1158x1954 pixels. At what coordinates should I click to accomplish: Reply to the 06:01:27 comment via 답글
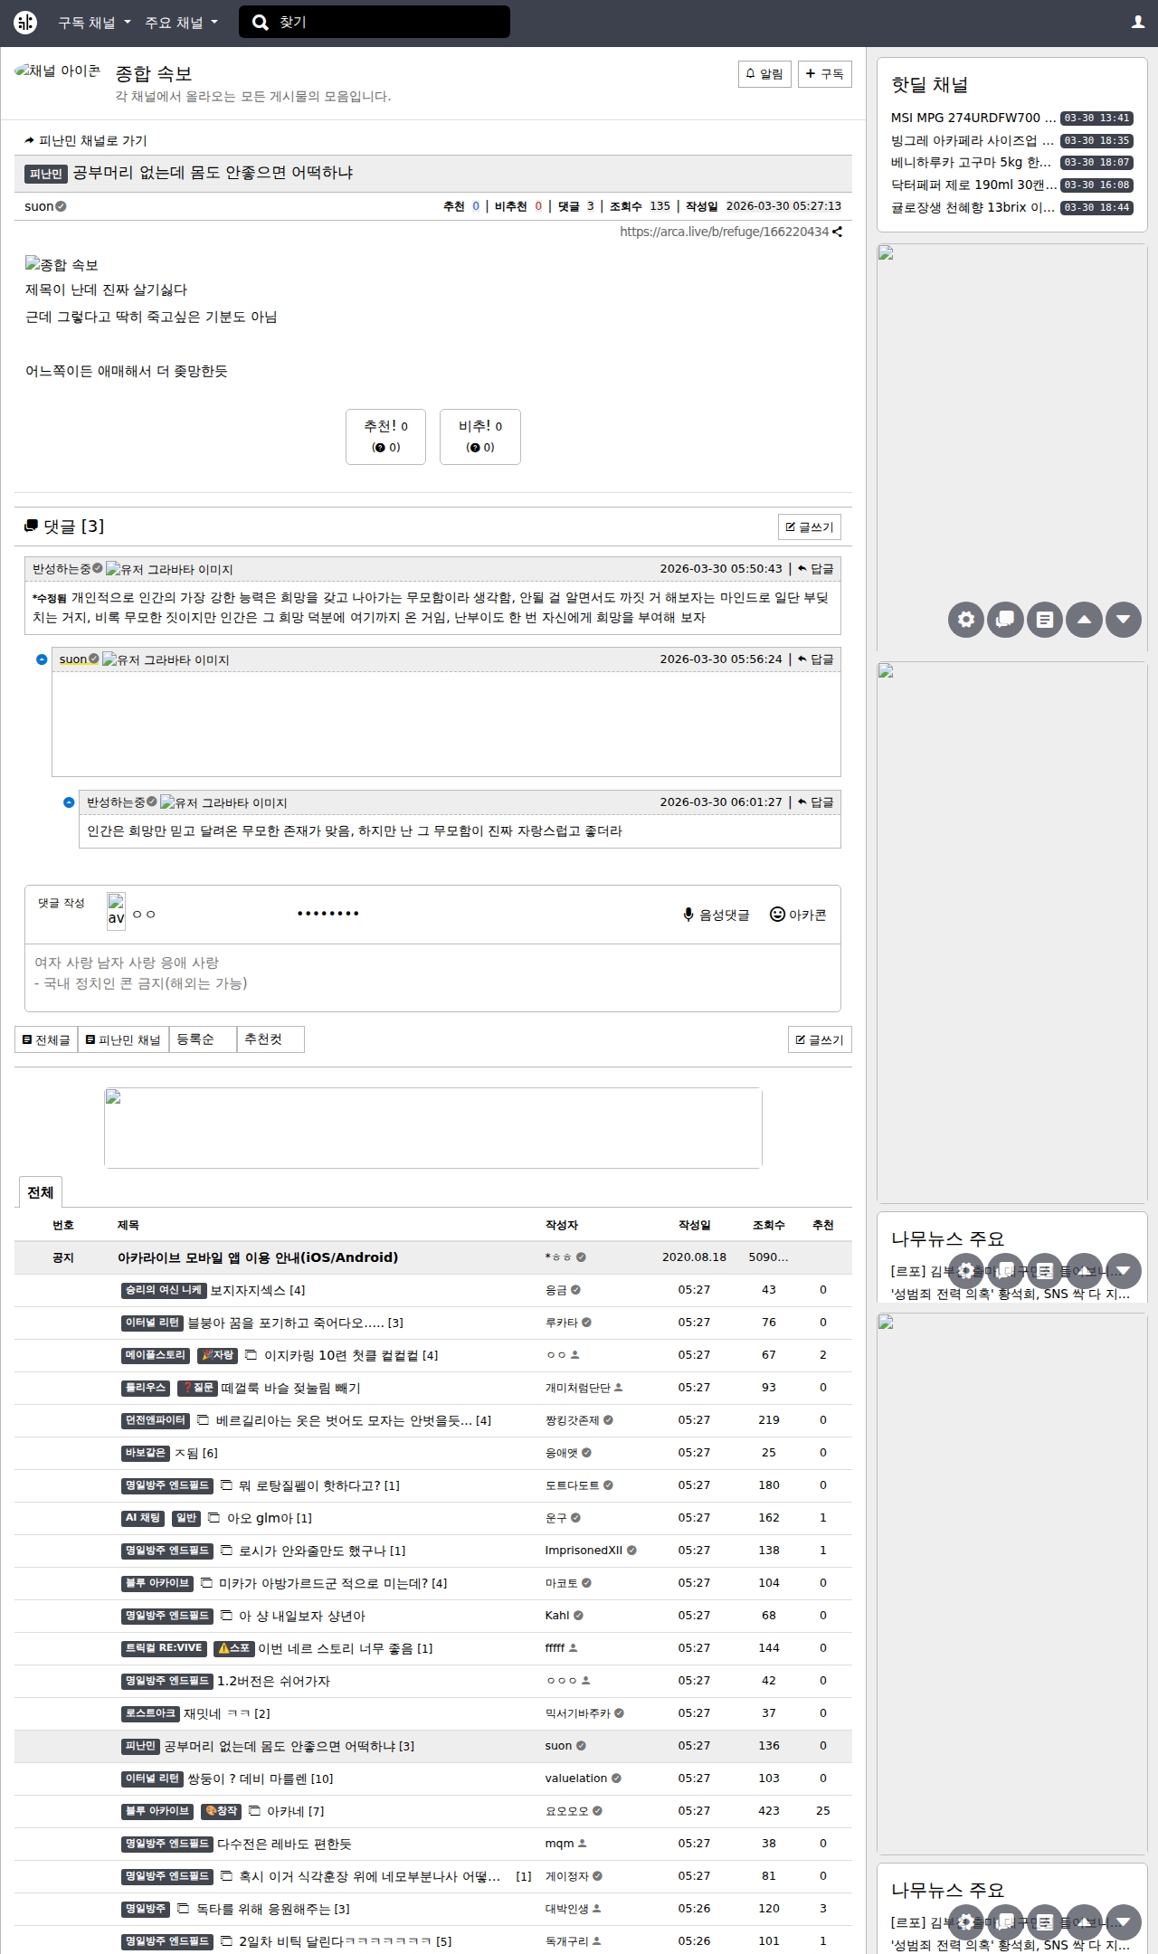816,802
